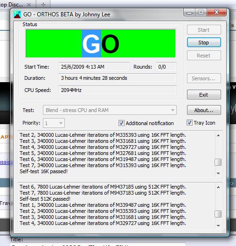This screenshot has height=246, width=236.
Task: Click upper log line Test 5 M327681
Action: pos(103,153)
